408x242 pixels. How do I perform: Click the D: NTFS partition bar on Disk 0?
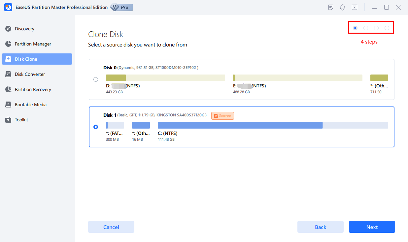[x=165, y=78]
